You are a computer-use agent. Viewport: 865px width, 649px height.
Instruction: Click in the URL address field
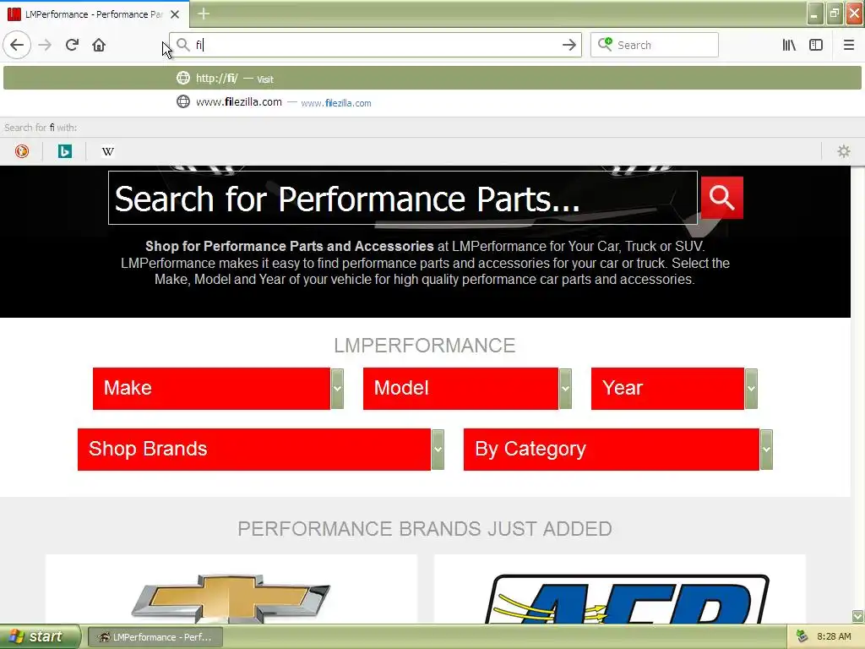375,45
